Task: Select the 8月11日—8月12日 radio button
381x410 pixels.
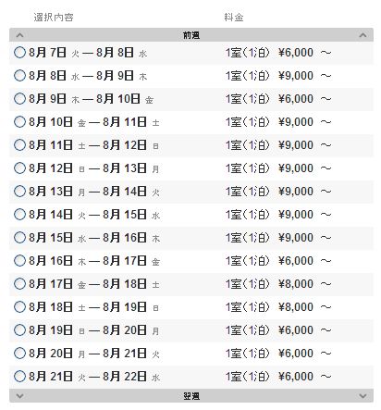Action: coord(19,145)
